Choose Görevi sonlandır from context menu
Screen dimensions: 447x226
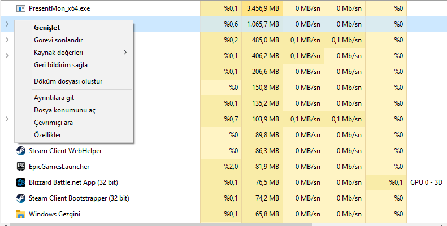(58, 40)
